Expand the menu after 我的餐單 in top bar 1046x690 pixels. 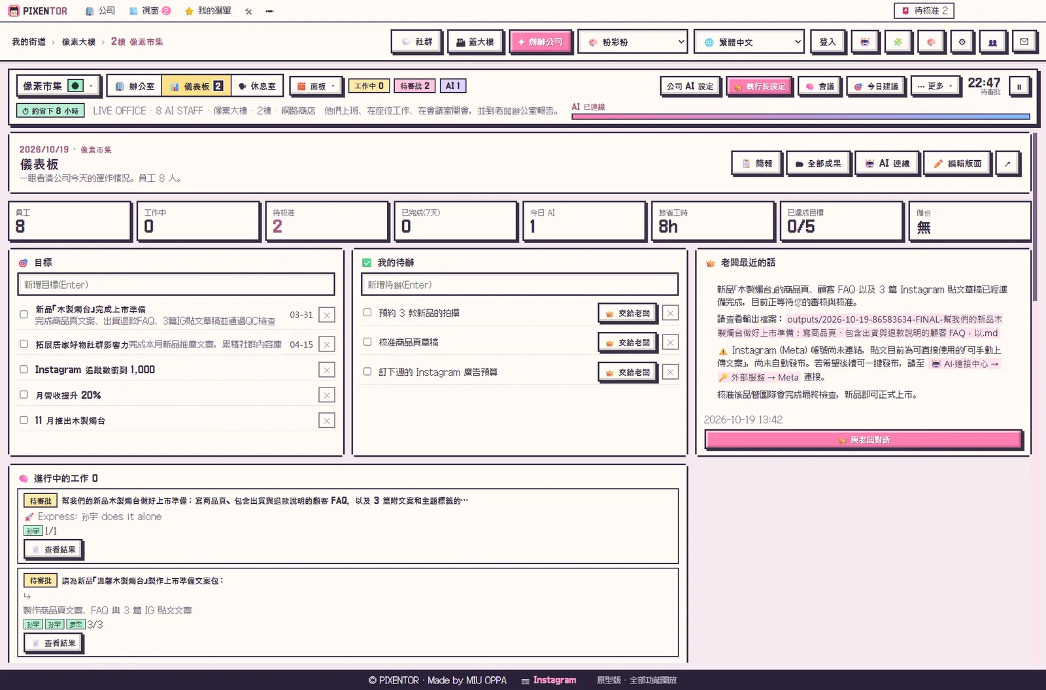pyautogui.click(x=269, y=11)
